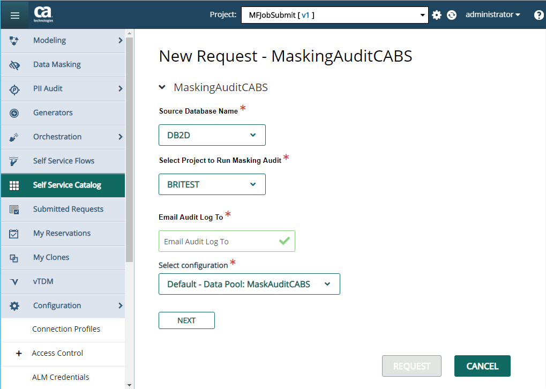This screenshot has width=546, height=389.
Task: Select the Submitted Requests icon
Action: [x=14, y=209]
